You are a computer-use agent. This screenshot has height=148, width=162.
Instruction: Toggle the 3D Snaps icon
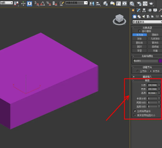[37, 3]
